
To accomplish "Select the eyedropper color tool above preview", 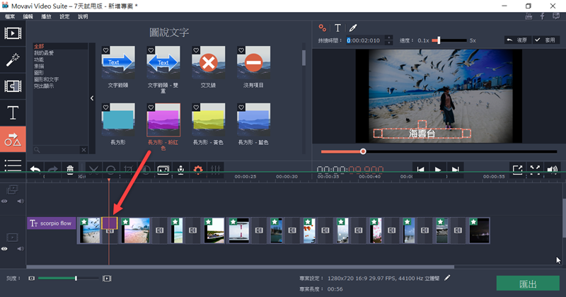I will tap(352, 28).
